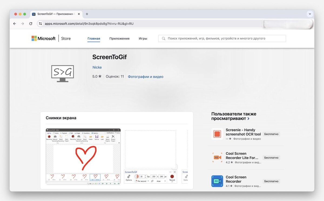Open site information icon in address bar

40,24
